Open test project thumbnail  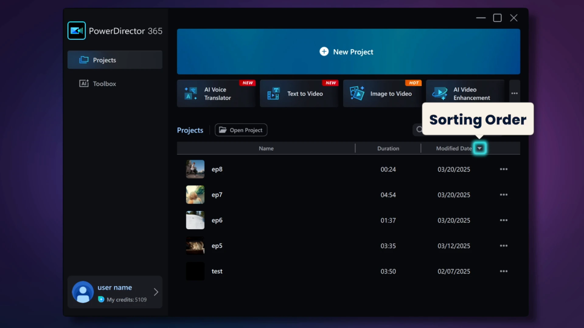pos(195,271)
